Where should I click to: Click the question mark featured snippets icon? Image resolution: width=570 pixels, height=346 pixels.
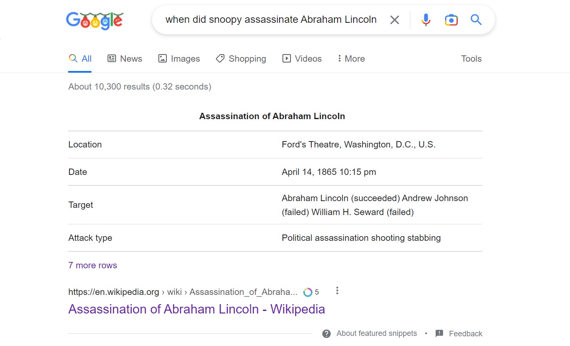[x=327, y=334]
